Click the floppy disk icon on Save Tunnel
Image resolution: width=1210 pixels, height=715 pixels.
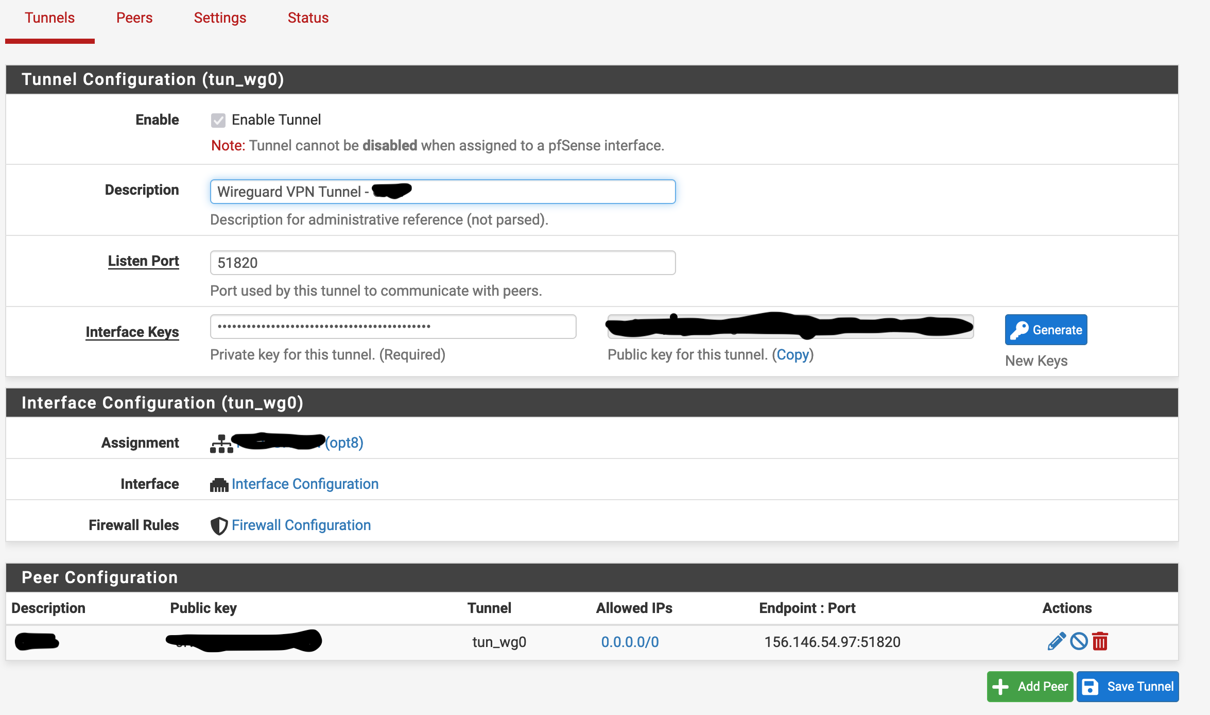tap(1090, 687)
